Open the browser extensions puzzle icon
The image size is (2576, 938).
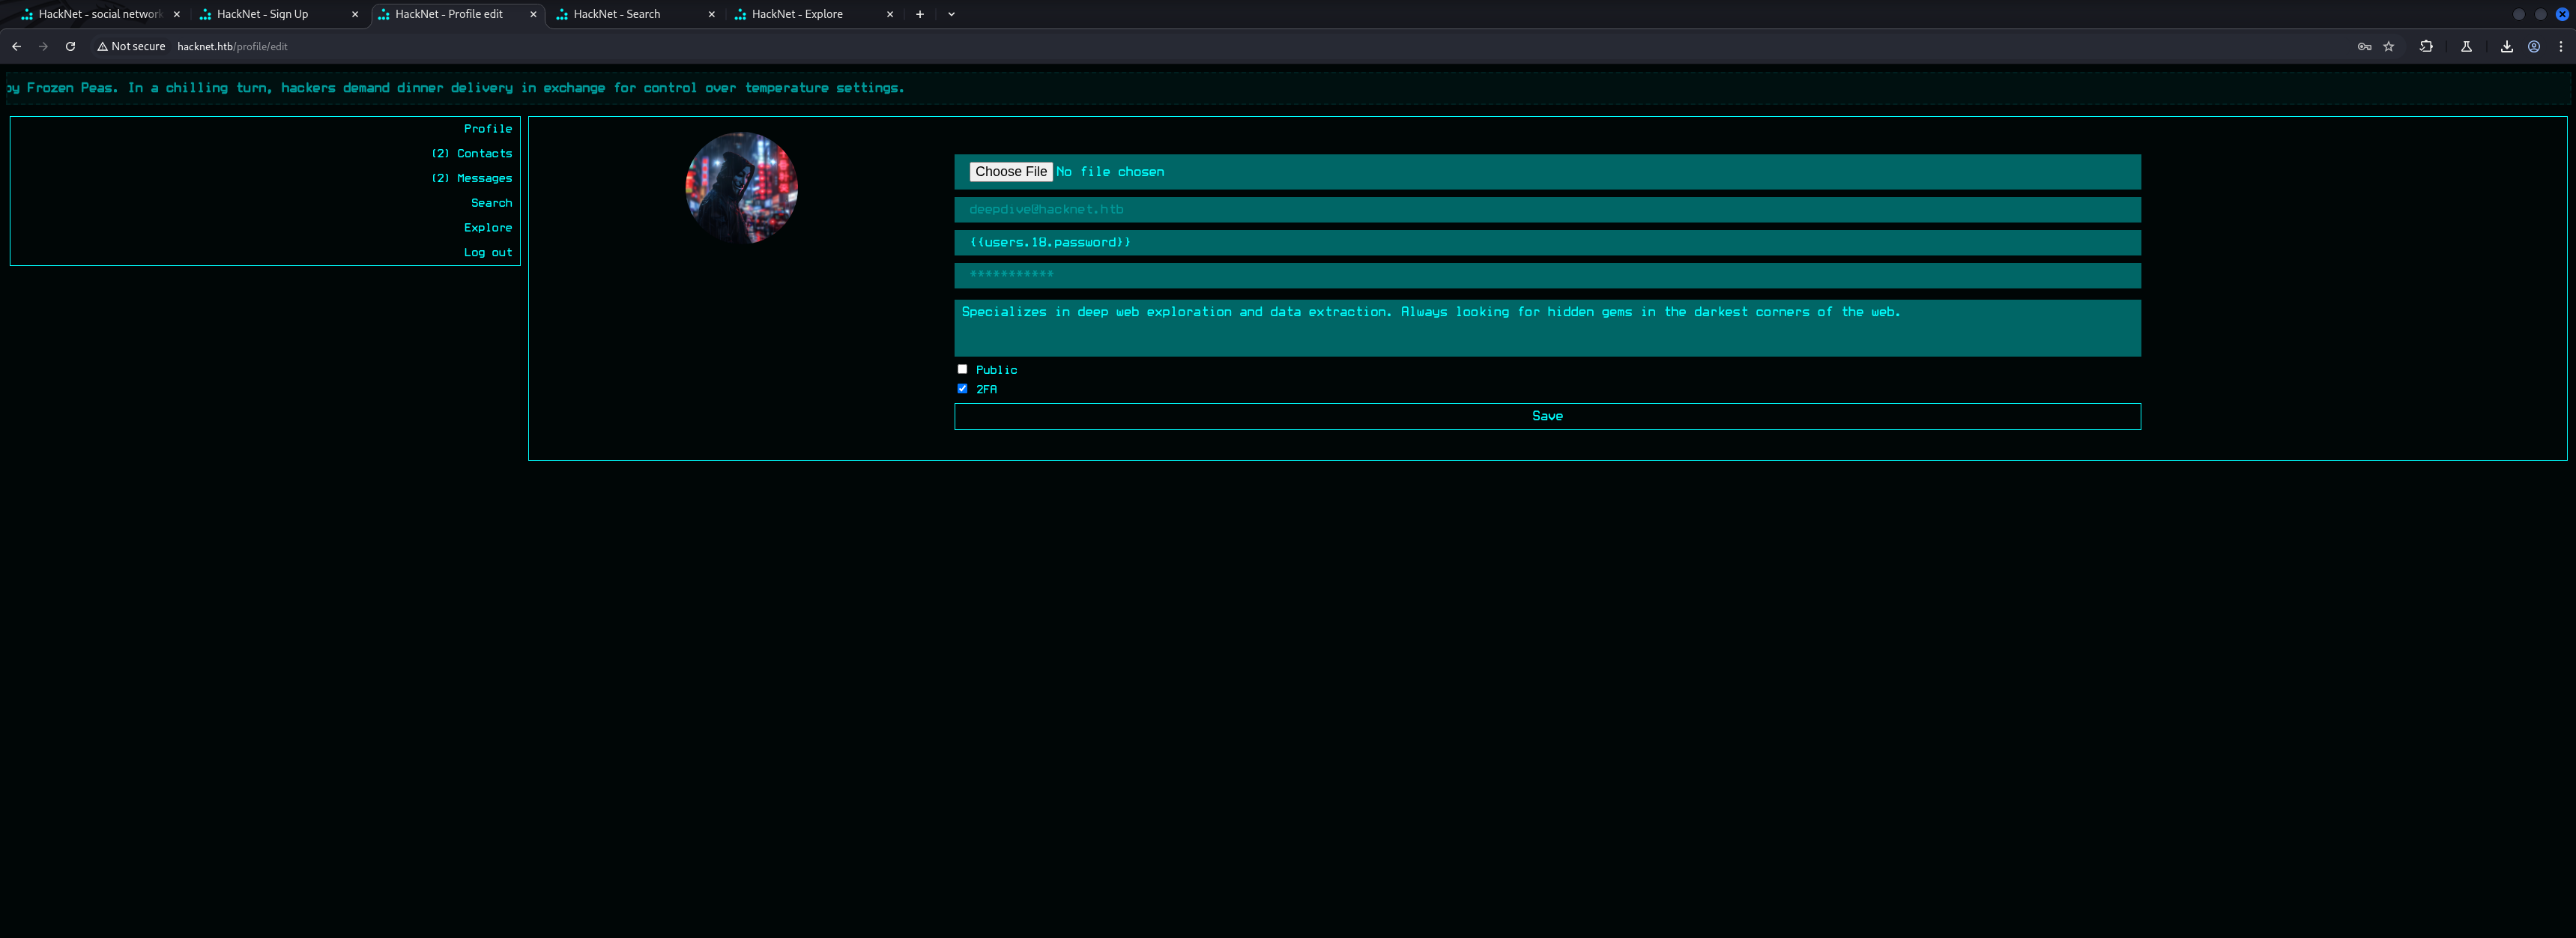pos(2426,46)
